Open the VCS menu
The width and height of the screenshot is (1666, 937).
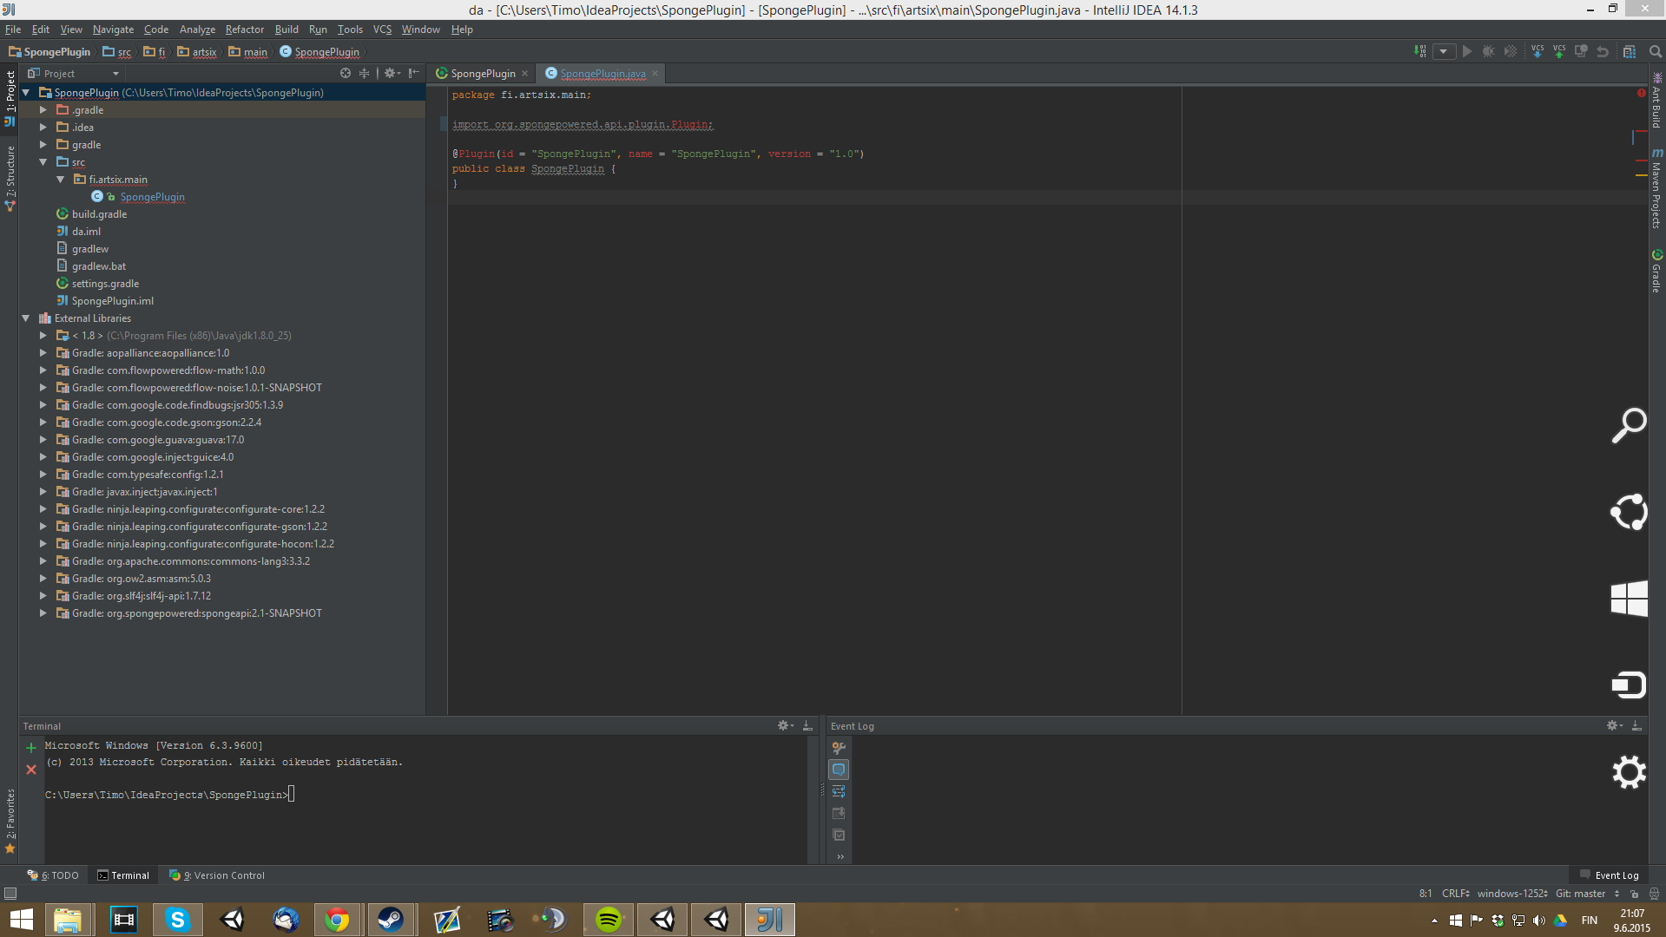pyautogui.click(x=382, y=29)
